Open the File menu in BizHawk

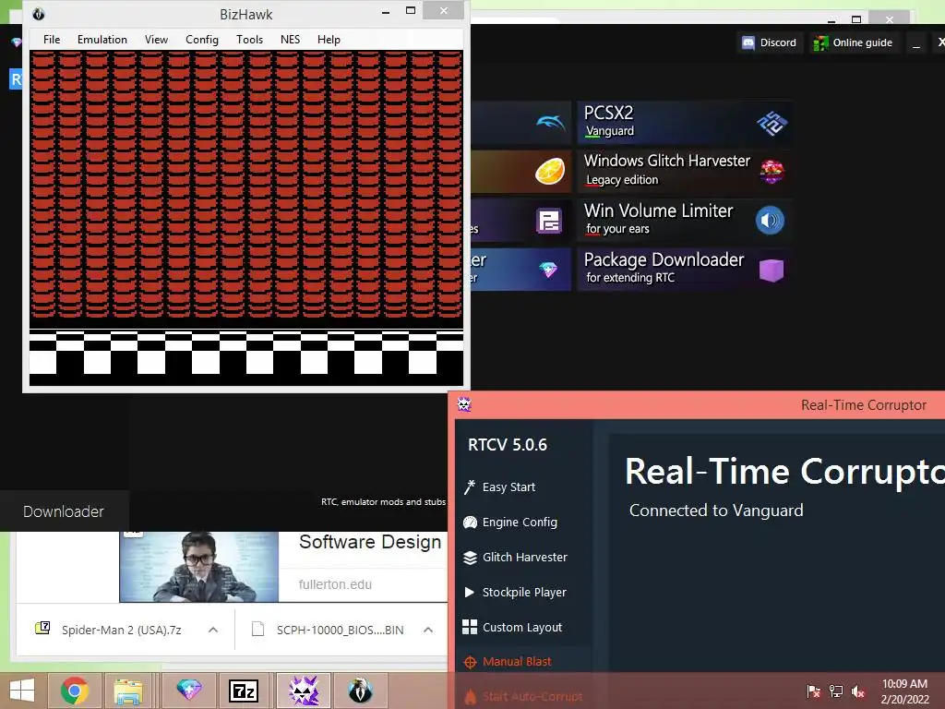pos(52,40)
